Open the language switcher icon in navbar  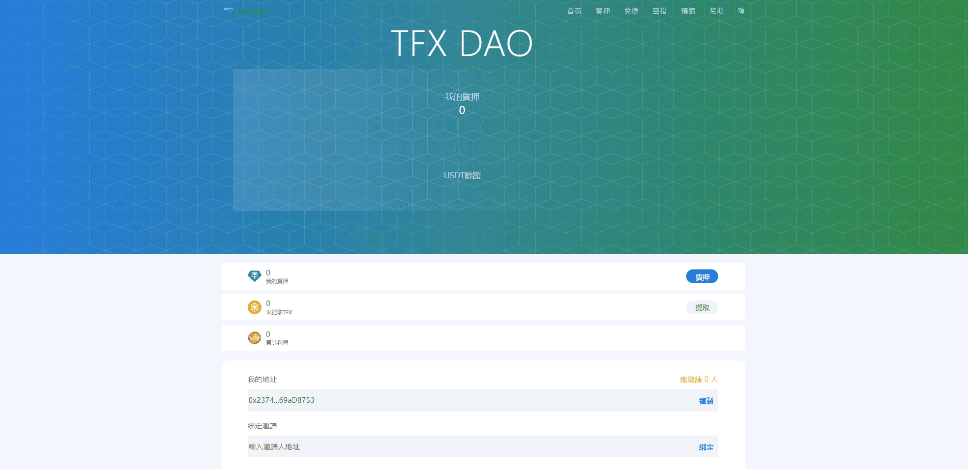tap(741, 11)
